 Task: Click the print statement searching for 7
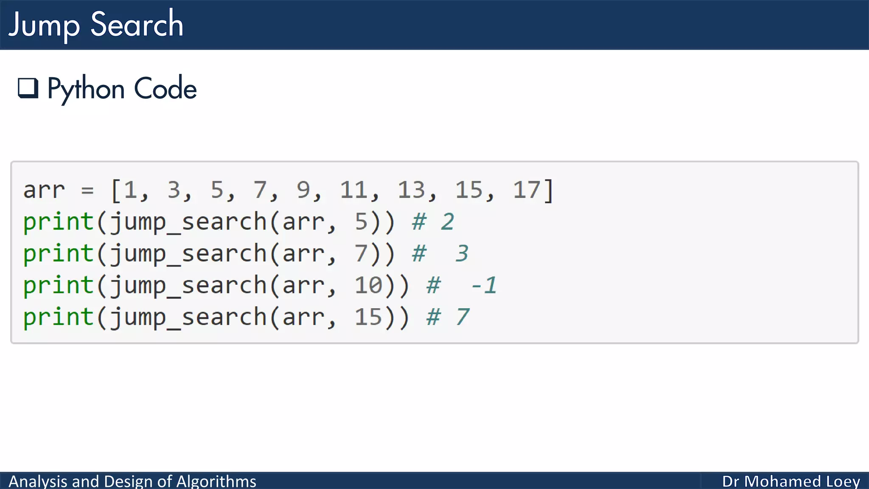tap(209, 254)
